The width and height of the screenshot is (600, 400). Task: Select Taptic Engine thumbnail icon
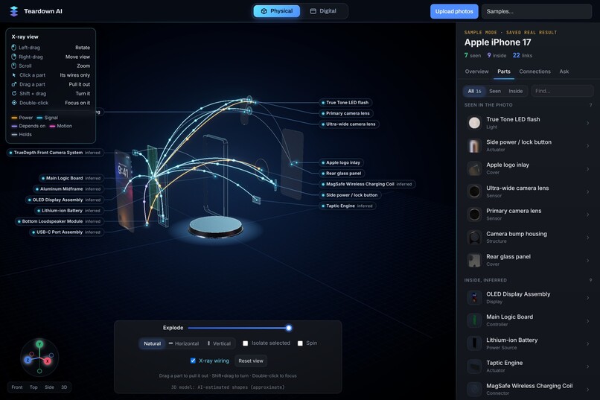click(474, 366)
